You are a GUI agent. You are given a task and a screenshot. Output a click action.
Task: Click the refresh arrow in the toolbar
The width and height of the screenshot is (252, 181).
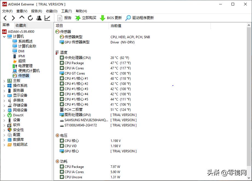pos(30,18)
